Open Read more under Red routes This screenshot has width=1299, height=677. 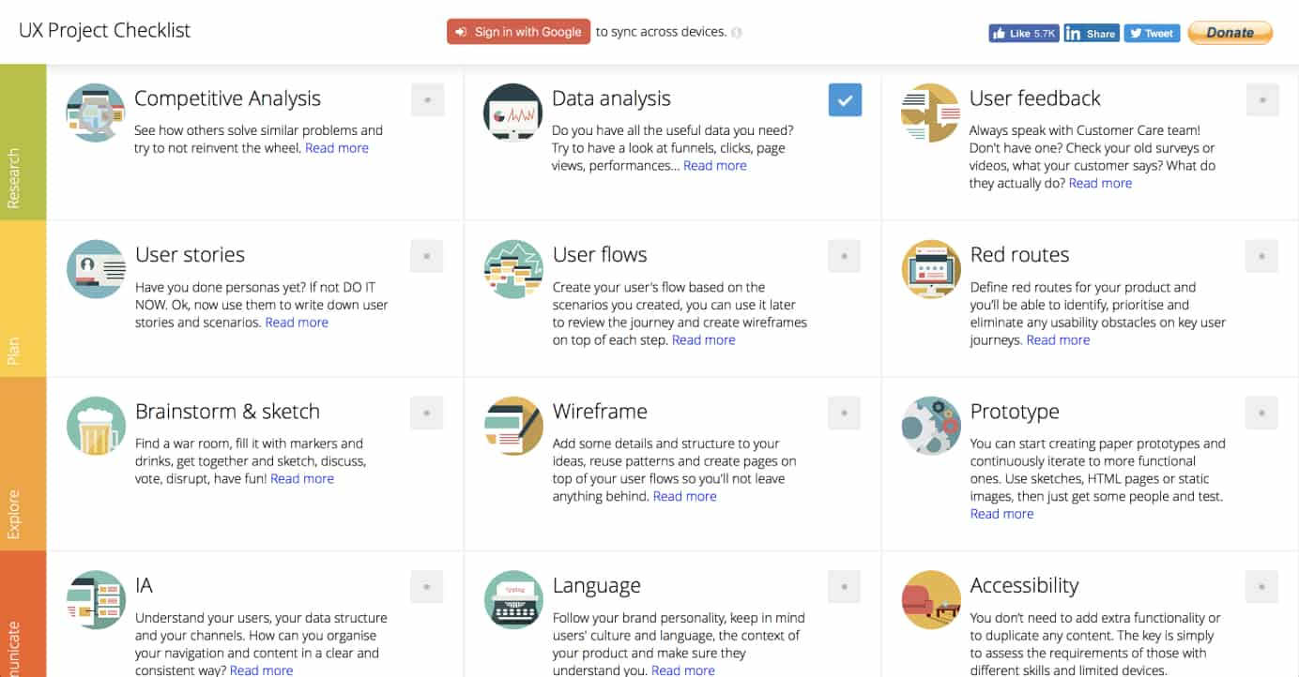point(1058,340)
